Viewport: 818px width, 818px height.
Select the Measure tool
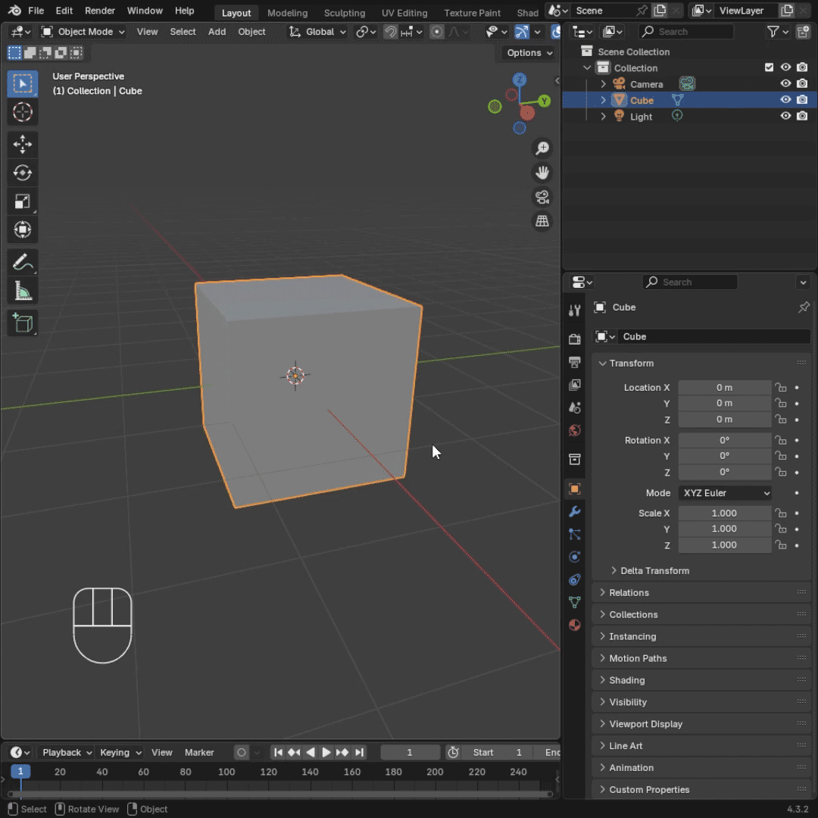(x=23, y=292)
